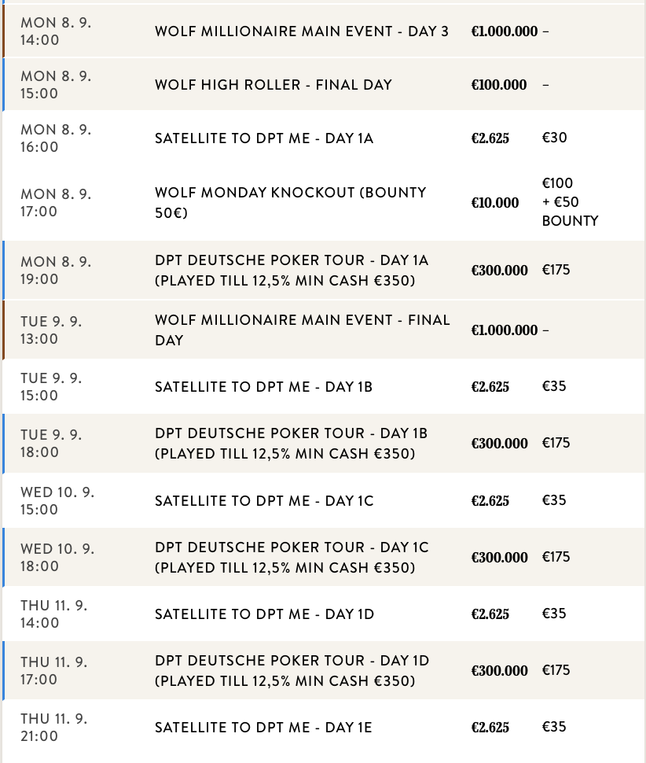Select the Wolf High Roller Final Day row

coord(273,85)
